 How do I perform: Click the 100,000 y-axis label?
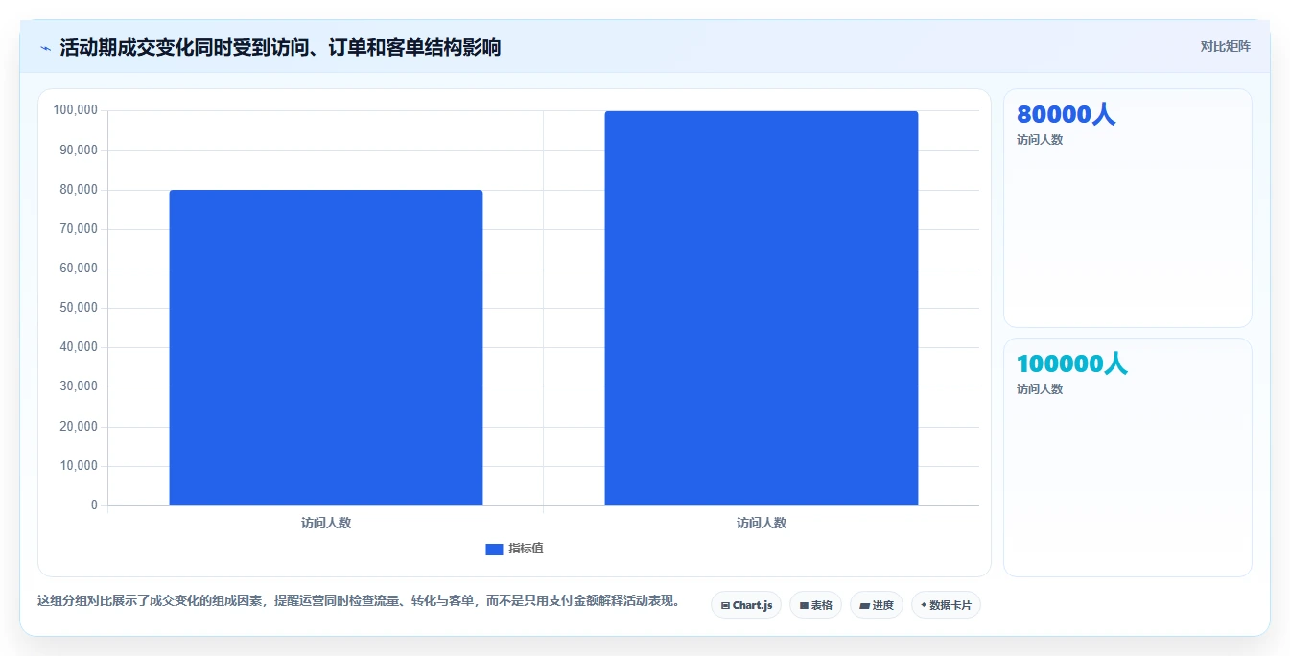point(76,110)
